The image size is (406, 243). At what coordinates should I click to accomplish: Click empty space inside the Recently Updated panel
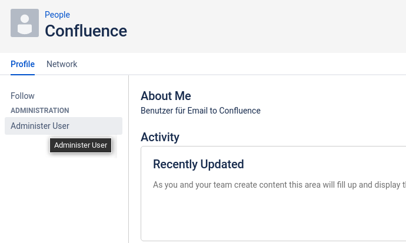pos(271,218)
